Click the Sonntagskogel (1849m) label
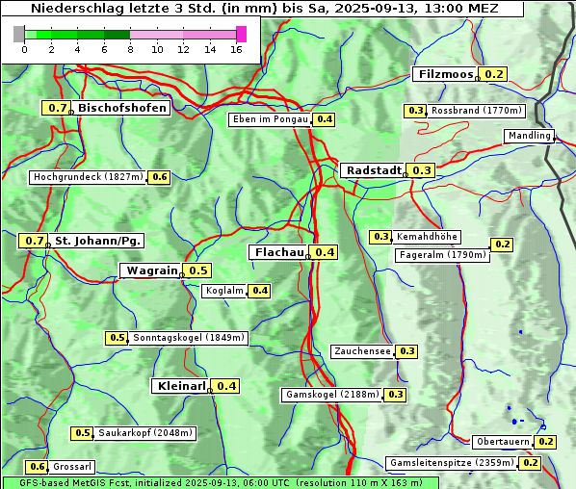This screenshot has width=576, height=489. [x=189, y=338]
